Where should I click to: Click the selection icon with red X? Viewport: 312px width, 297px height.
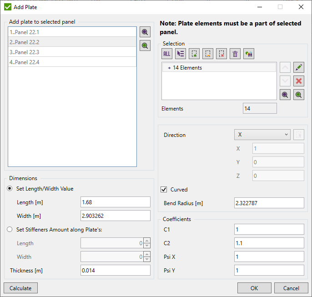pos(221,54)
